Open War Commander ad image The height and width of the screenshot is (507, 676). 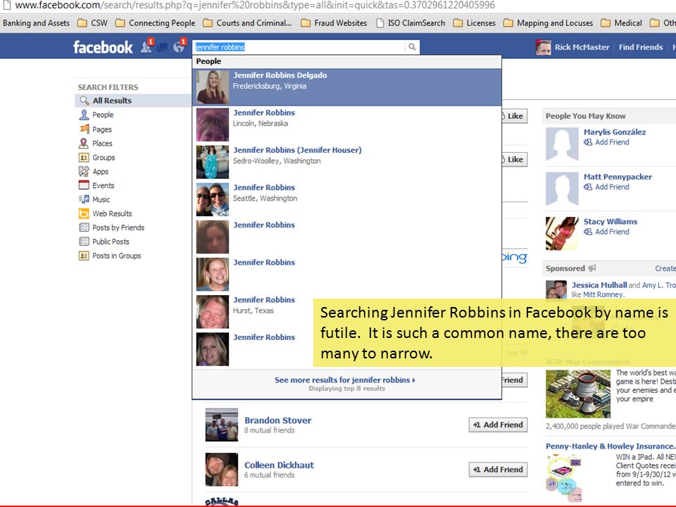tap(578, 394)
